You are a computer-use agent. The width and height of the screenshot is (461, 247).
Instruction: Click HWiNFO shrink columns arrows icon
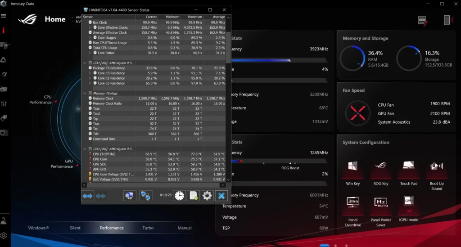click(100, 196)
